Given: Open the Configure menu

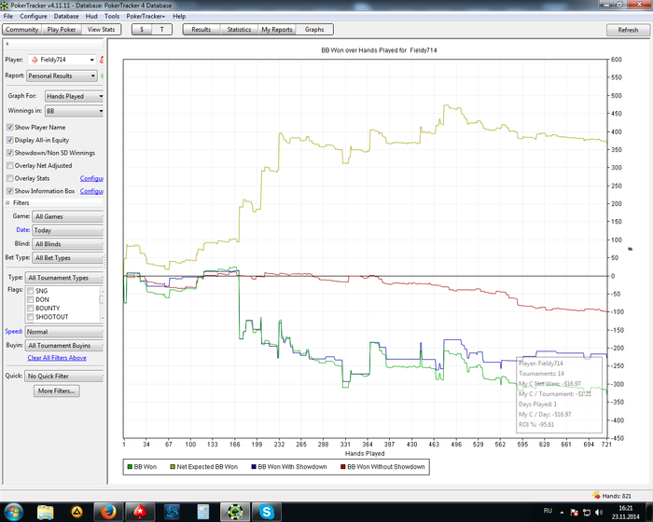Looking at the screenshot, I should tap(34, 16).
